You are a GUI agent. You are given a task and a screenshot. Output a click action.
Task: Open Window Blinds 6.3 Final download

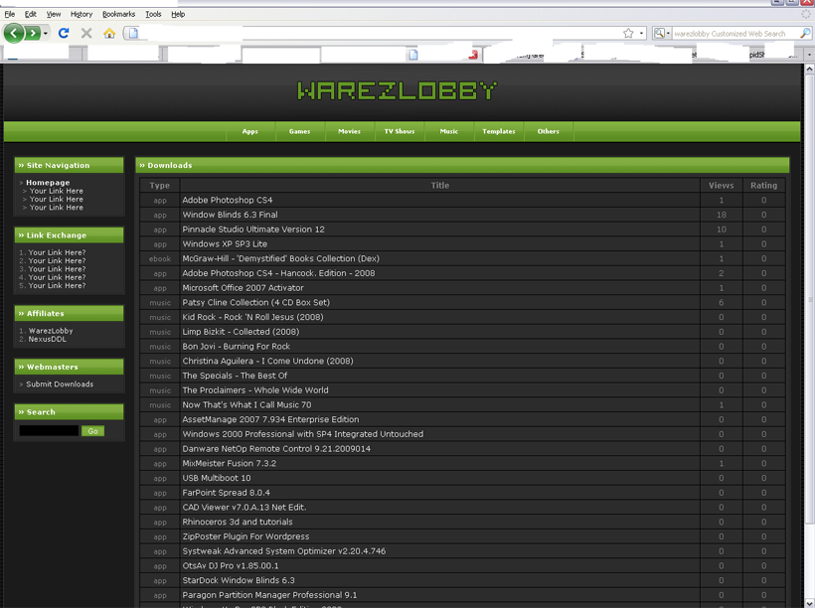230,215
